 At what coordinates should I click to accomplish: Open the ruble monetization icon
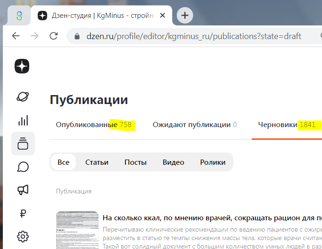pyautogui.click(x=23, y=213)
